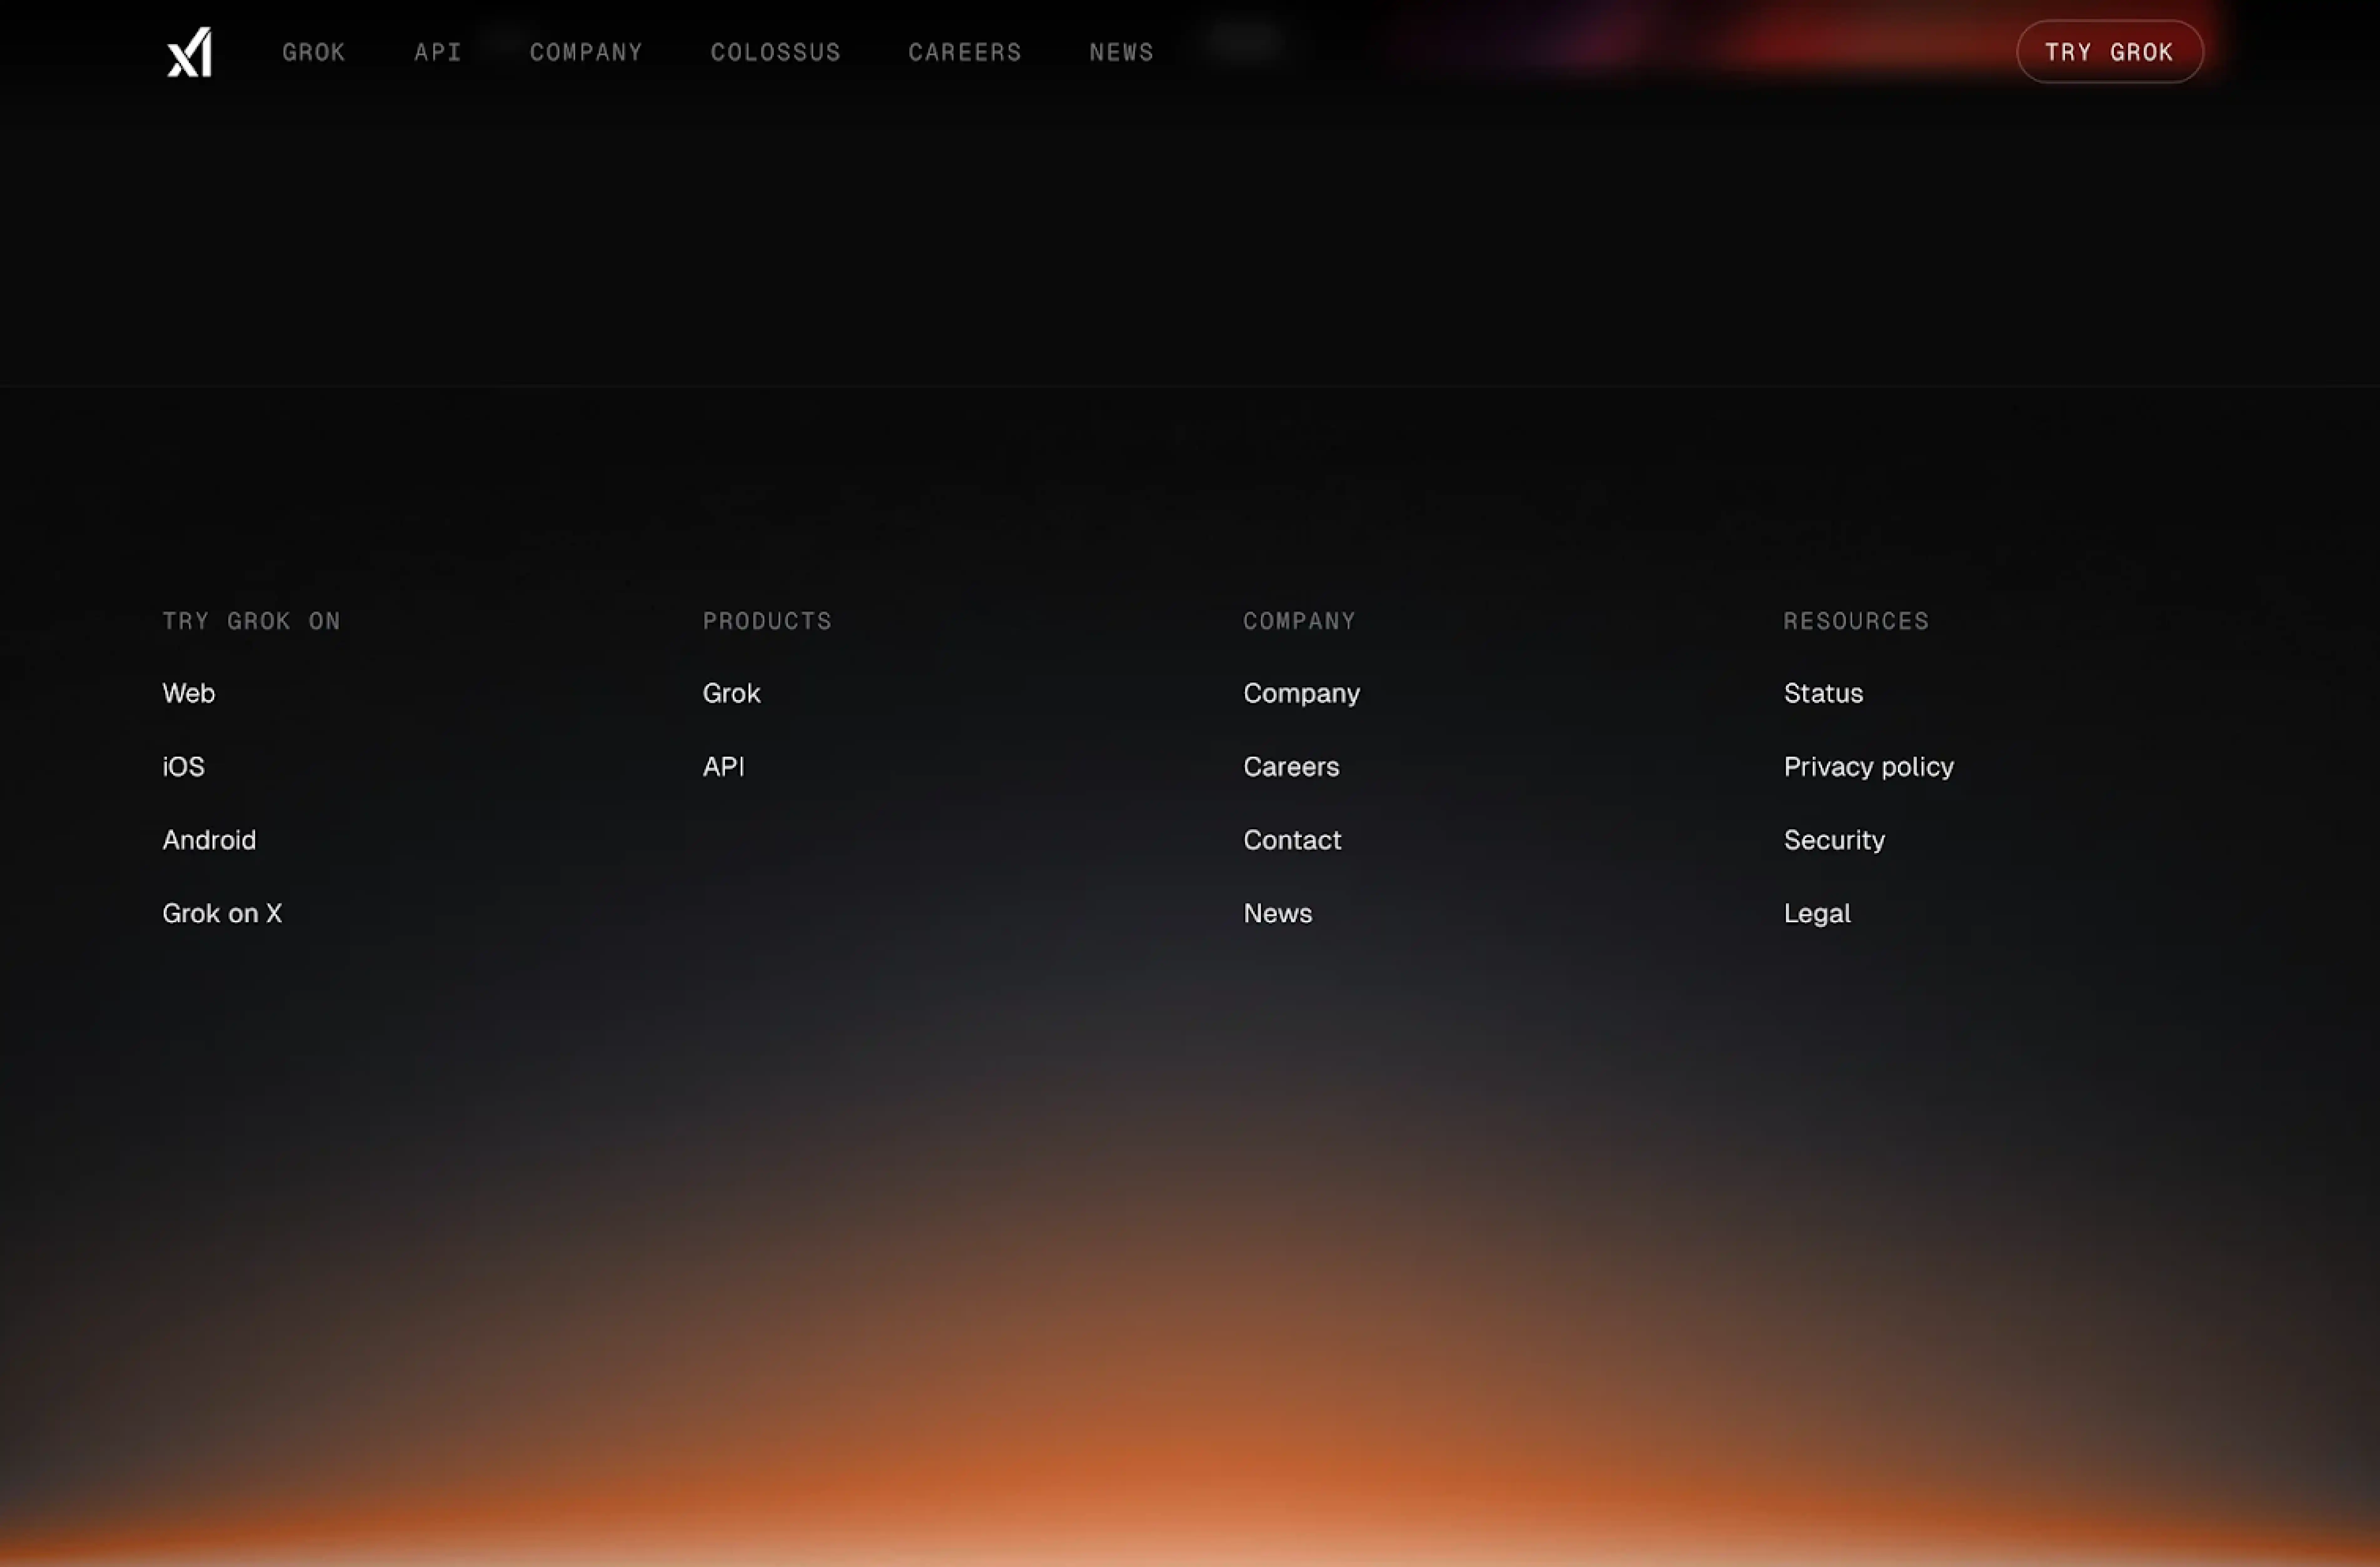This screenshot has height=1567, width=2380.
Task: Open CAREERS from the top navigation
Action: click(x=964, y=52)
